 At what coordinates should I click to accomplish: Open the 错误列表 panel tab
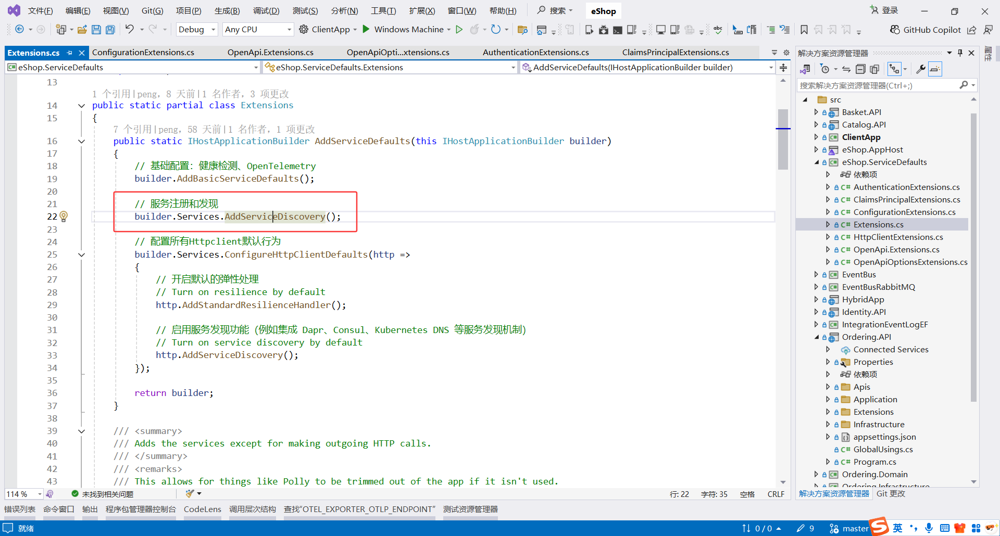pos(20,509)
